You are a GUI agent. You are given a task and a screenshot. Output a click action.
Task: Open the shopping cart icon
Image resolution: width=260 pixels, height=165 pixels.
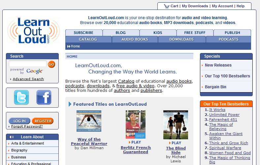pos(167,6)
